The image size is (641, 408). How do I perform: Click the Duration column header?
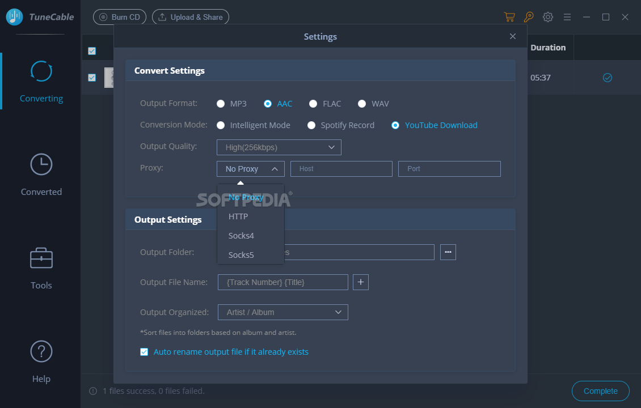(x=548, y=48)
